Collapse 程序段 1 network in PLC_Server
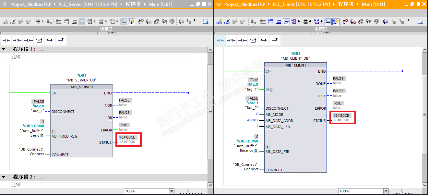Viewport: 428px width, 195px height. [4, 49]
